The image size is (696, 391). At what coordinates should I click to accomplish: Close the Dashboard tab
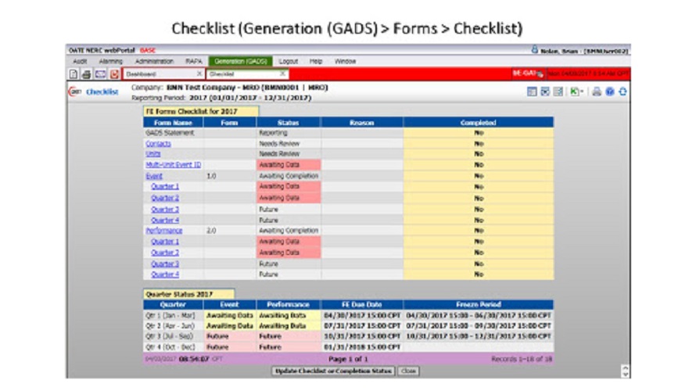(199, 74)
